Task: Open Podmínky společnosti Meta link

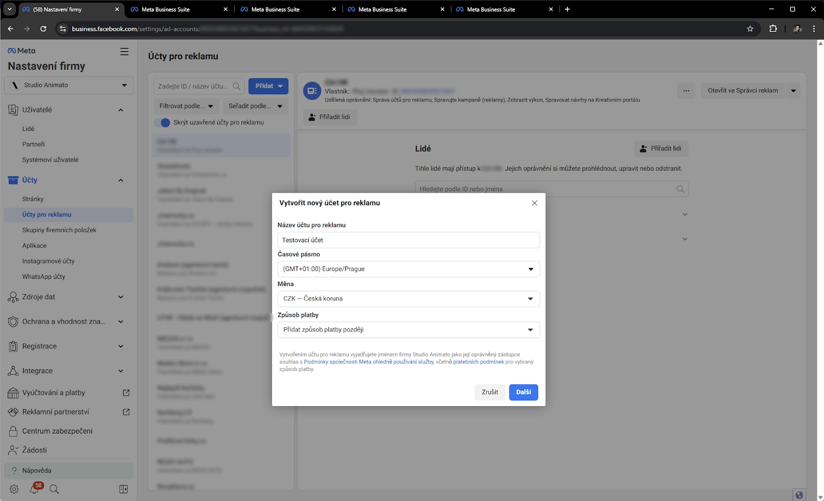Action: [x=369, y=362]
